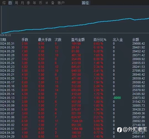
Task: Click date 2024.05.16
Action: 7,86
